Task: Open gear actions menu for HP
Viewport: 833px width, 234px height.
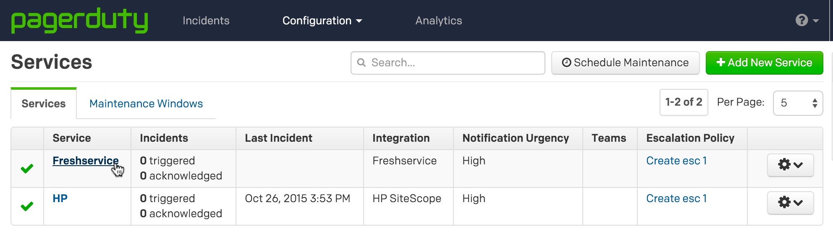Action: click(790, 203)
